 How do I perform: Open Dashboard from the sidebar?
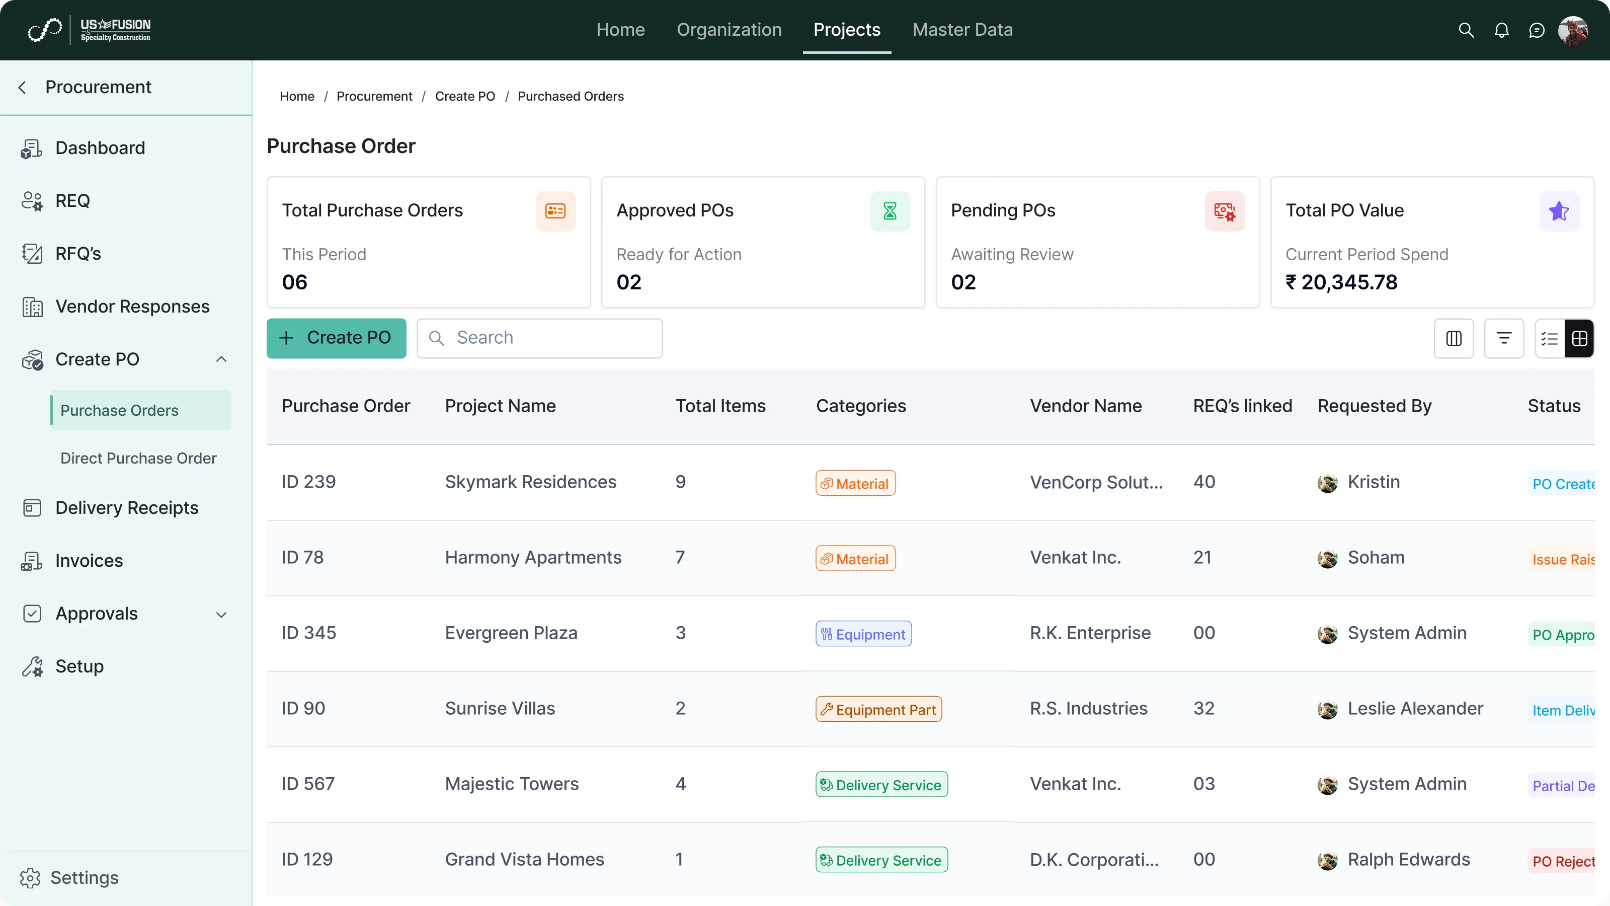pyautogui.click(x=100, y=148)
